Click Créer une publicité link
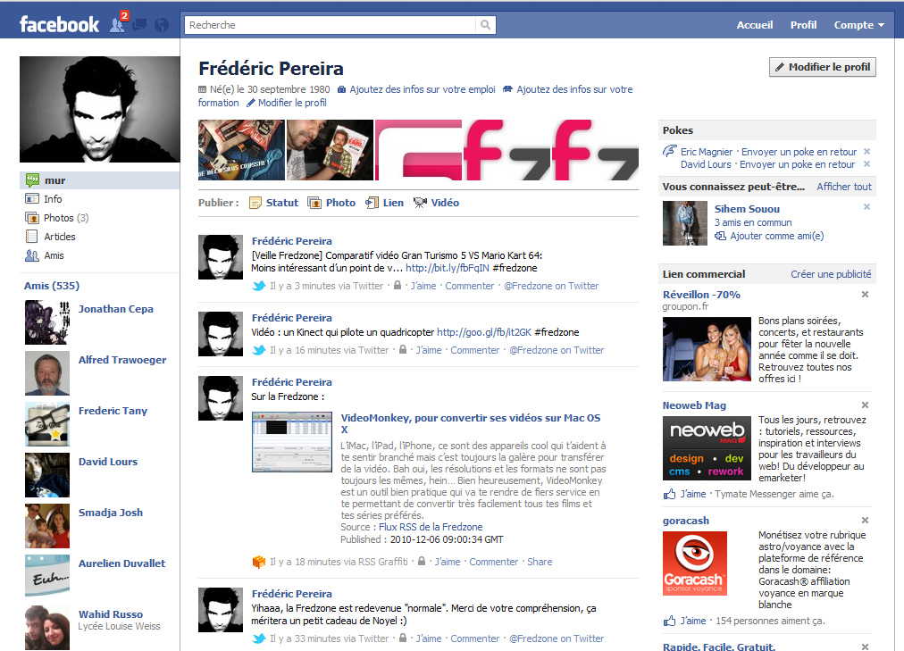Screen dimensions: 904x651 click(x=831, y=274)
